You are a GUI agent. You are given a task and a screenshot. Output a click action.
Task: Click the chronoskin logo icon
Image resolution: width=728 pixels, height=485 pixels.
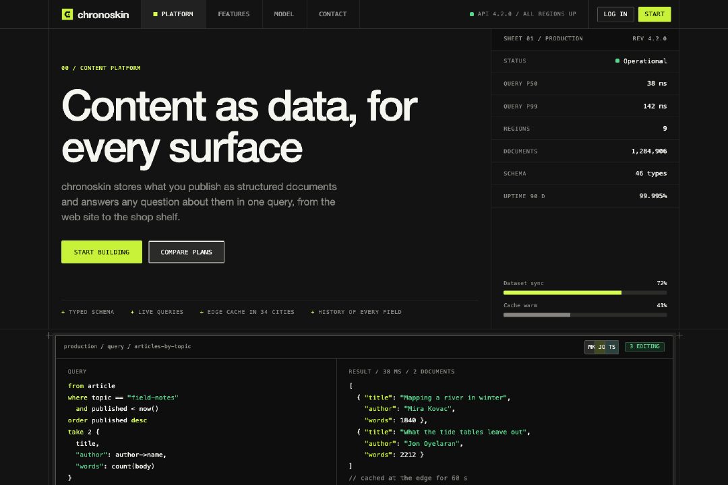tap(67, 14)
